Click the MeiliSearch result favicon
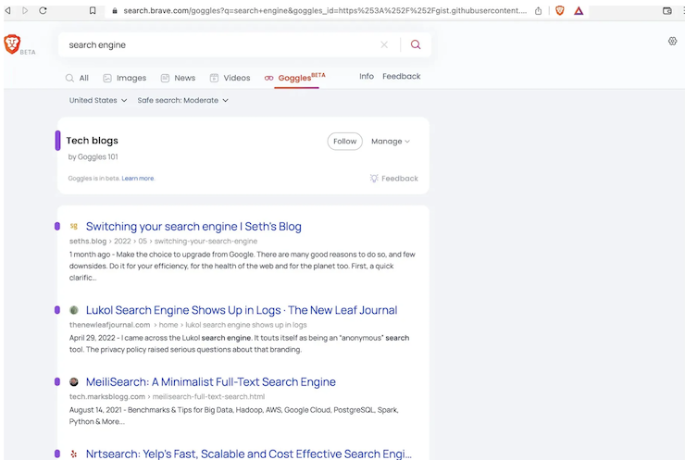Image resolution: width=685 pixels, height=460 pixels. pos(74,382)
